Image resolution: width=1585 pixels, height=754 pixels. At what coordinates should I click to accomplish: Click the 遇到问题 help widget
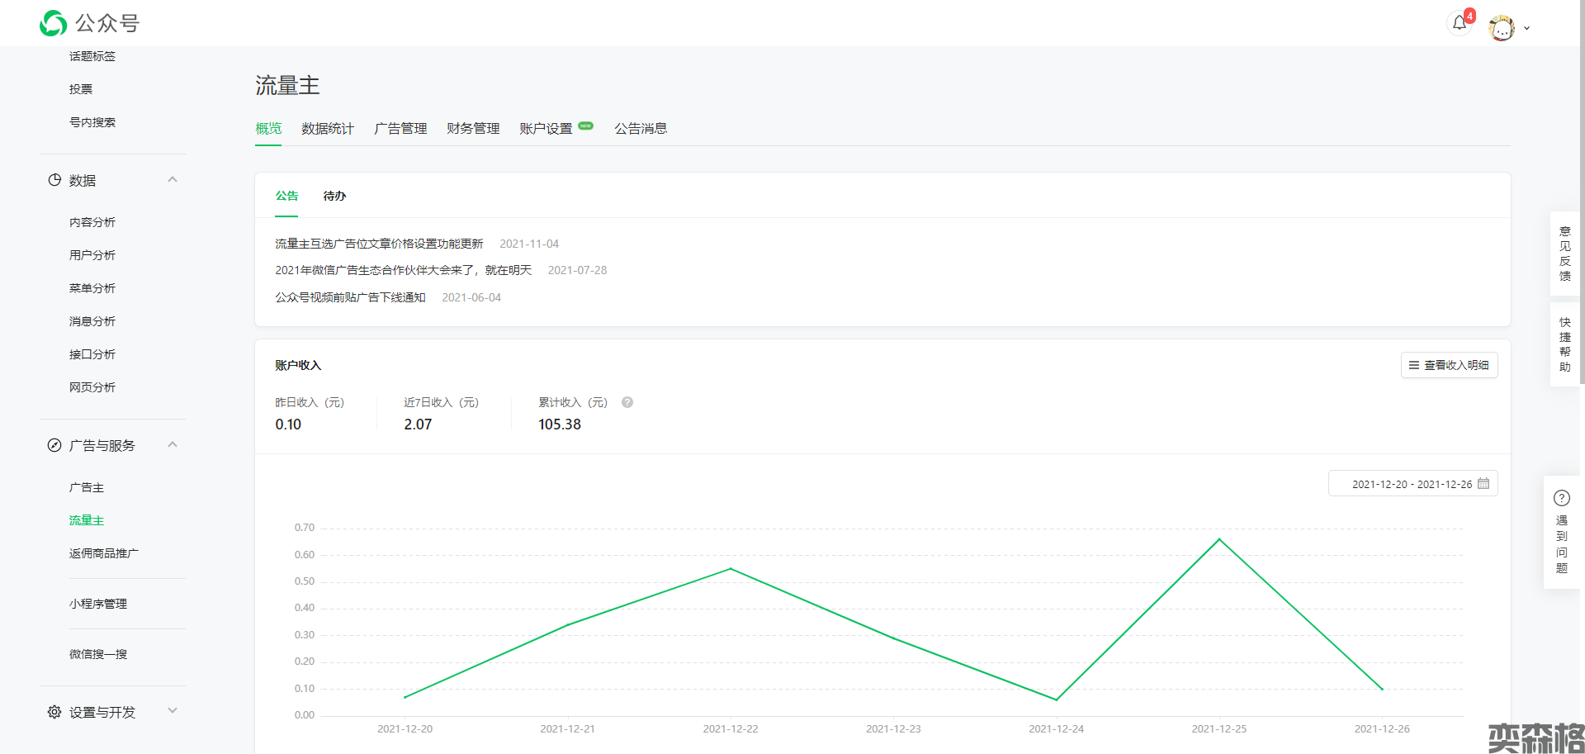(1561, 533)
